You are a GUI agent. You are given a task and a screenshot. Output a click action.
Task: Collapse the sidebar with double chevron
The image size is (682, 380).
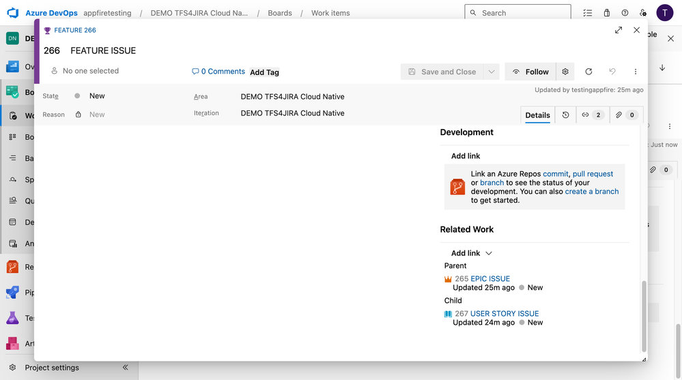point(125,368)
